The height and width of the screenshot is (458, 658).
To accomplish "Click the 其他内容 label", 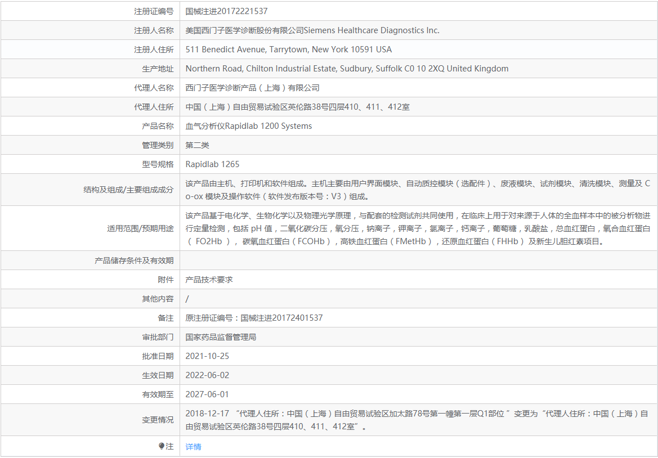I will pos(158,299).
